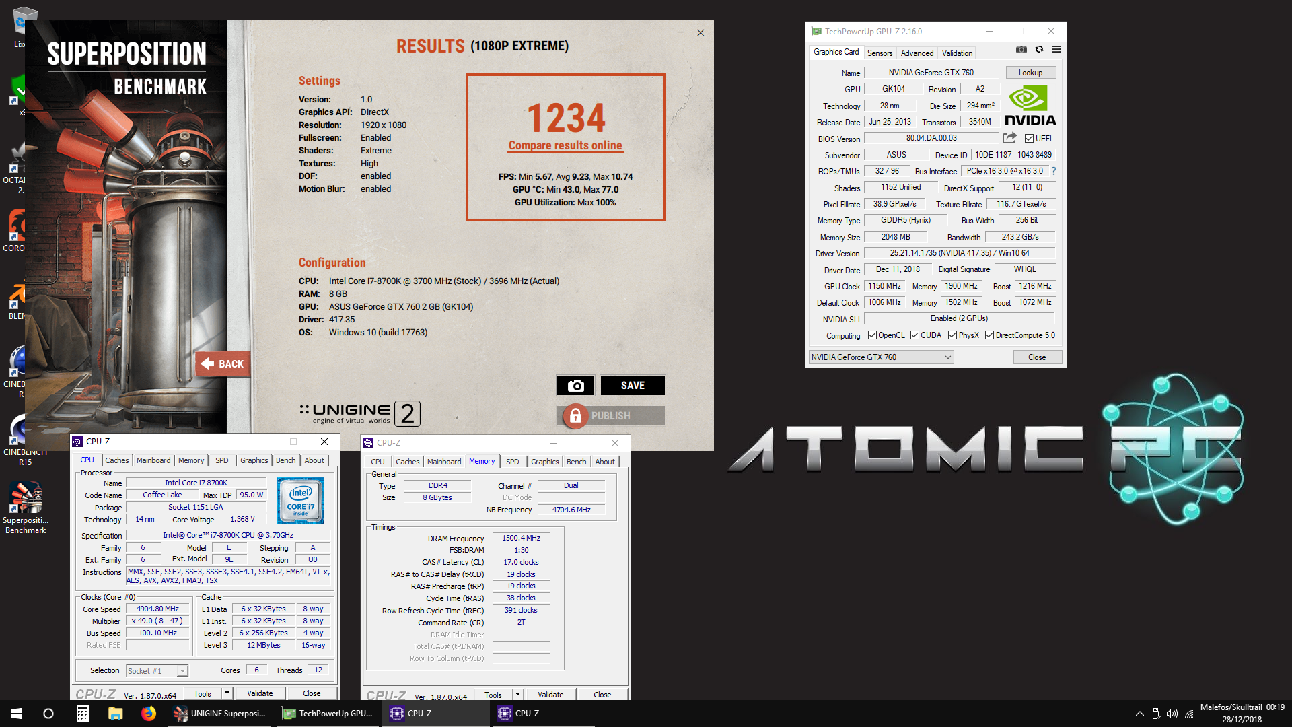Open Superposition Benchmark desktop shortcut

click(26, 508)
